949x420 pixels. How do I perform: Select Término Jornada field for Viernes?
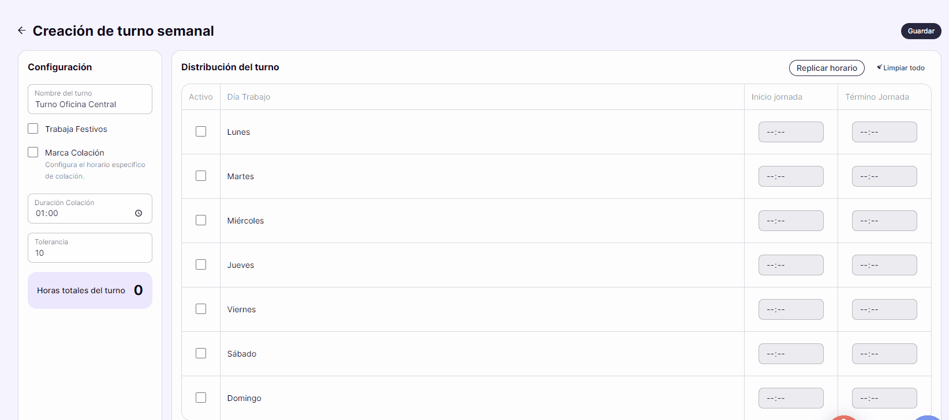(884, 309)
